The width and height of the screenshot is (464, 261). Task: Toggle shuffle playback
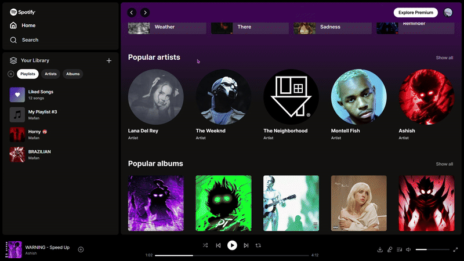click(205, 245)
